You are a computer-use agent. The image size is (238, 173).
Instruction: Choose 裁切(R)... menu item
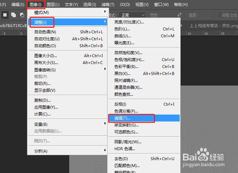[x=68, y=84]
